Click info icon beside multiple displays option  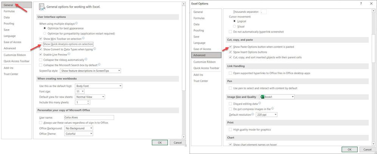tap(76, 23)
